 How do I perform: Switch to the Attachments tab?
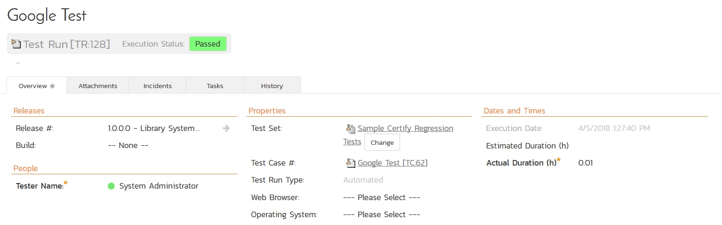click(98, 86)
